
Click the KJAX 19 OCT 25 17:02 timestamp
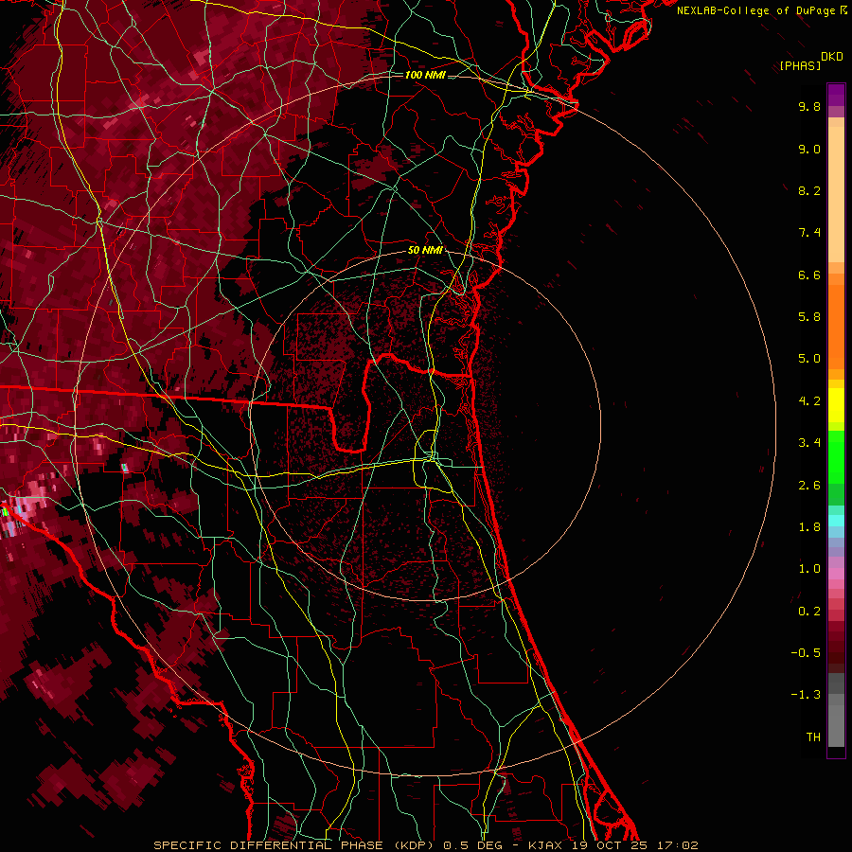[612, 845]
